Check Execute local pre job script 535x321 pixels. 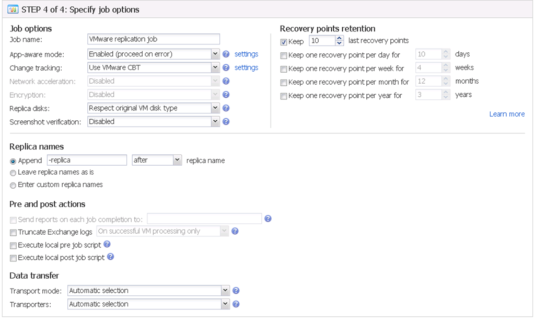[x=13, y=246]
